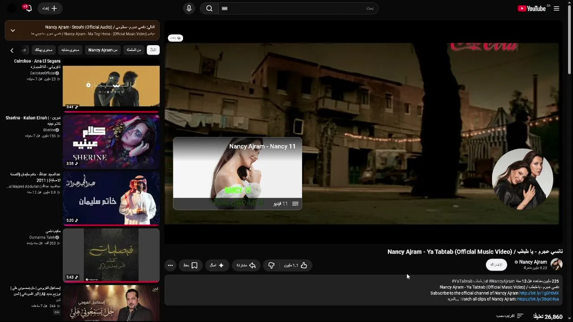Image resolution: width=573 pixels, height=322 pixels.
Task: Go to YouTube home via the logo
Action: [531, 8]
